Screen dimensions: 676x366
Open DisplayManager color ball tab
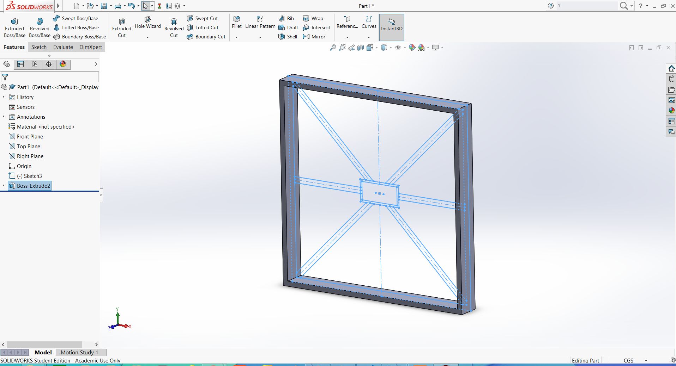(x=63, y=64)
